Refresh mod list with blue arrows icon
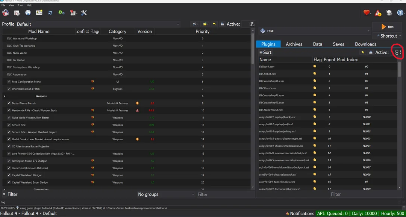Viewport: 406px width, 217px height. coord(50,12)
